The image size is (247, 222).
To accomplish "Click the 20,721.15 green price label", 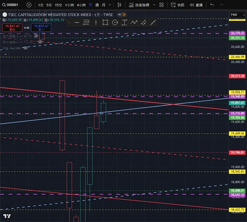I will (237, 38).
